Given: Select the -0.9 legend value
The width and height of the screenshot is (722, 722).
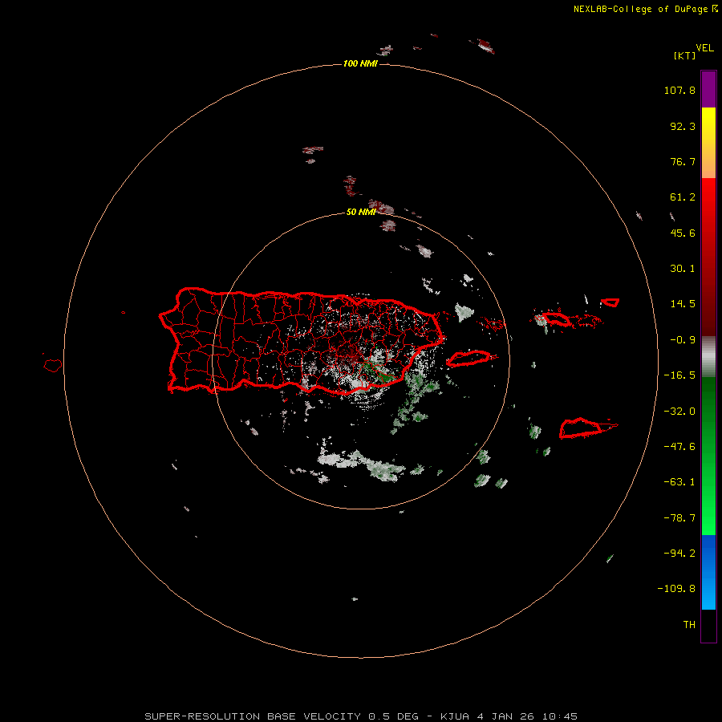Looking at the screenshot, I should [683, 340].
